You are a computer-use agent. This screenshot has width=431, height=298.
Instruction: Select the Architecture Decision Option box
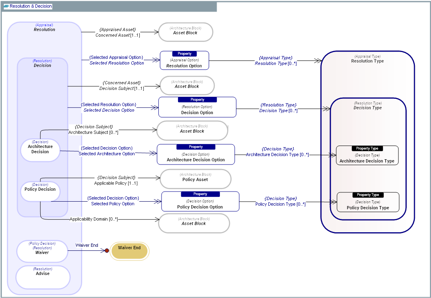click(196, 157)
